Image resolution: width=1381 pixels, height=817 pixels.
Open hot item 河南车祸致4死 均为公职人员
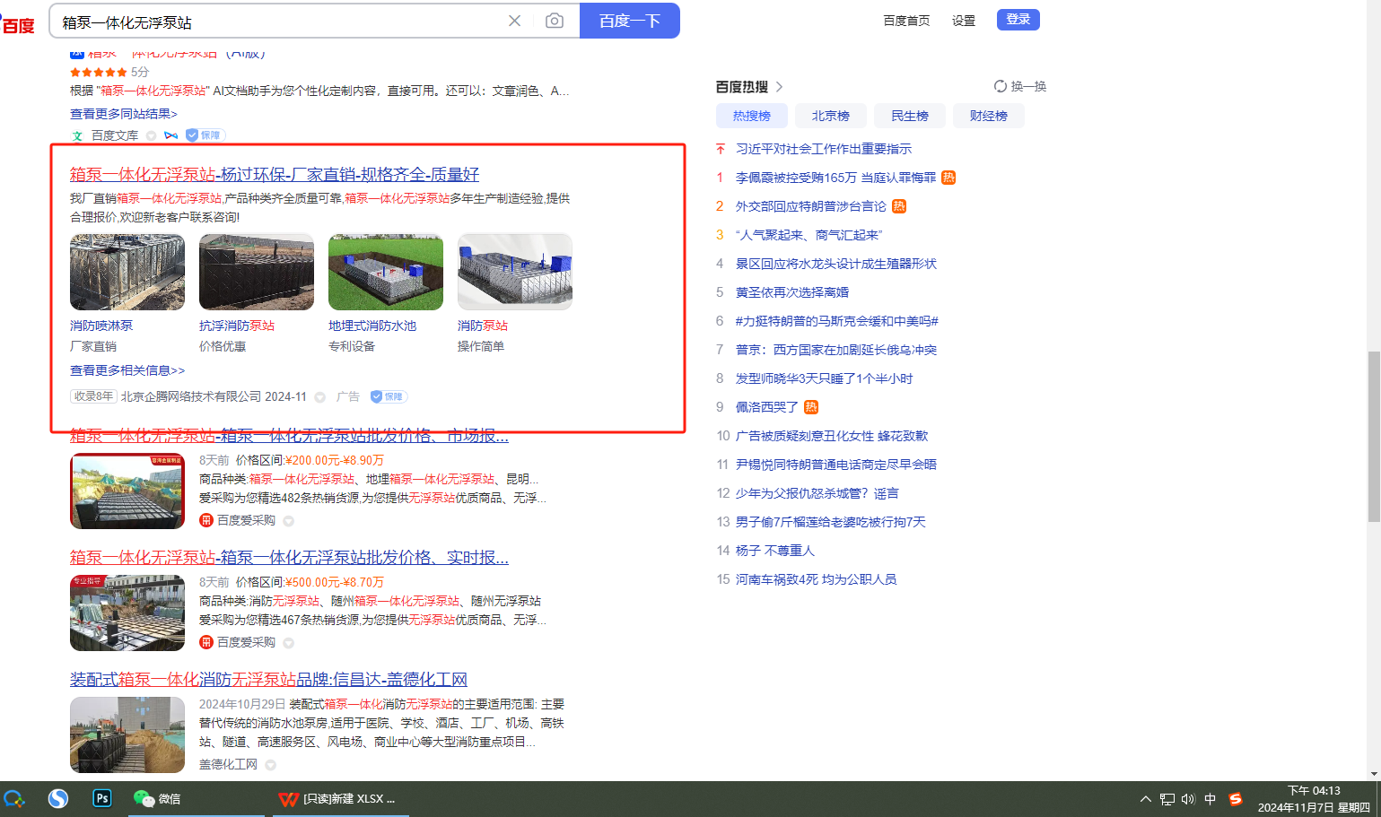(816, 579)
